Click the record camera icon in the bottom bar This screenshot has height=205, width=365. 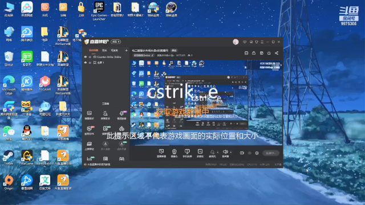click(x=242, y=153)
